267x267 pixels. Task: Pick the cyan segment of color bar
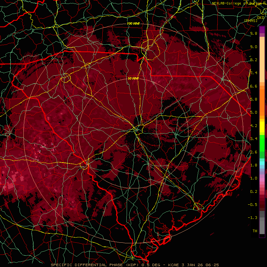coord(262,163)
